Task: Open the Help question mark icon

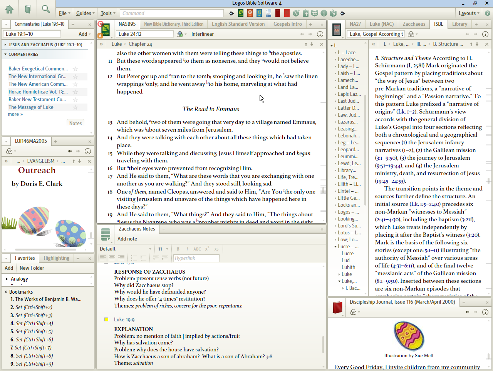Action: pos(487,13)
